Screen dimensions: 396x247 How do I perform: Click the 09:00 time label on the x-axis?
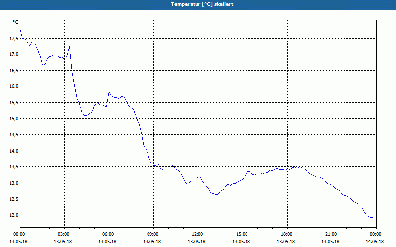pos(152,234)
